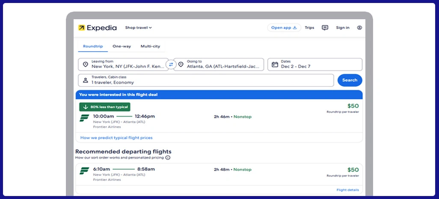The width and height of the screenshot is (439, 199).
Task: Open the Shop travel dropdown
Action: 138,28
